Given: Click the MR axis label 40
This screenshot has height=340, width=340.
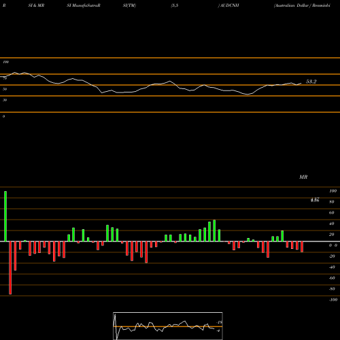Looking at the screenshot, I should click(332, 224).
